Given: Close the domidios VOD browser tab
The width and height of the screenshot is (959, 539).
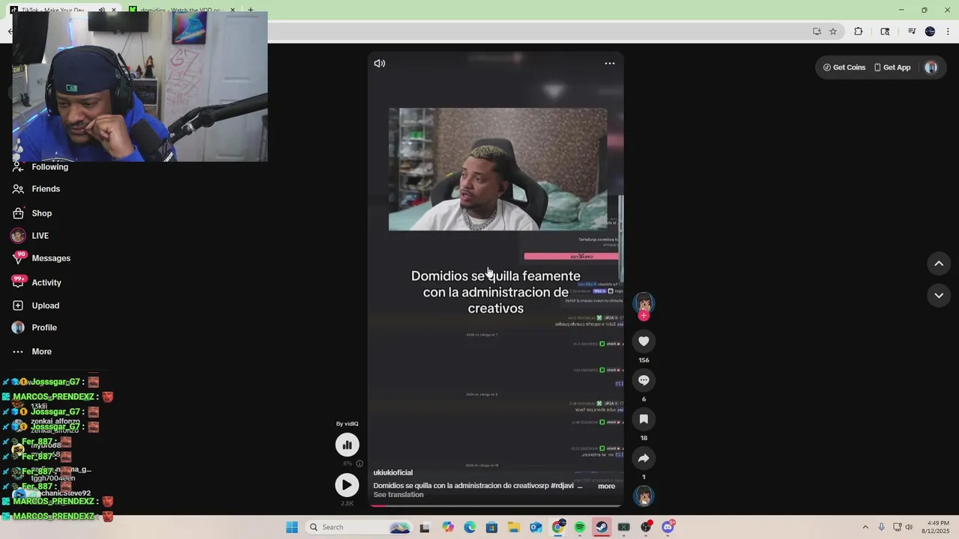Looking at the screenshot, I should pos(232,10).
